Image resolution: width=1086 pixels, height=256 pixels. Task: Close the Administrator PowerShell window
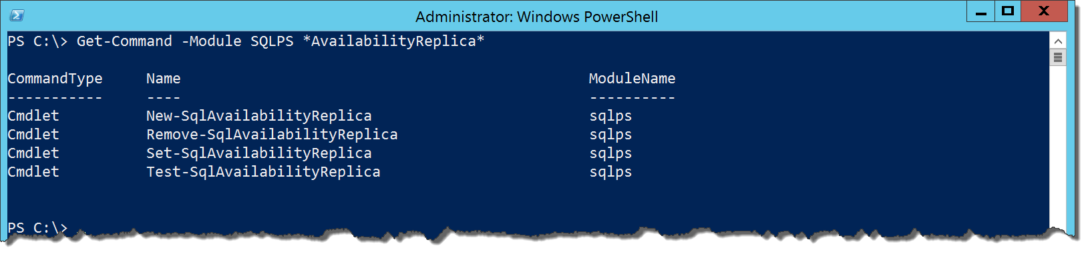point(1044,11)
